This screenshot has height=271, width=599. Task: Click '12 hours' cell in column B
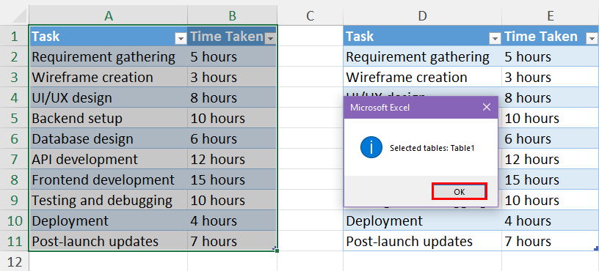click(232, 160)
